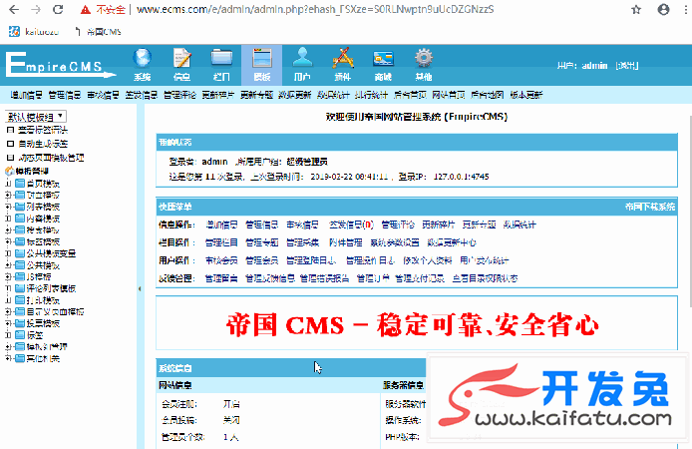Image resolution: width=692 pixels, height=449 pixels.
Task: Open the 帝国CMS bookmark
Action: tap(98, 31)
